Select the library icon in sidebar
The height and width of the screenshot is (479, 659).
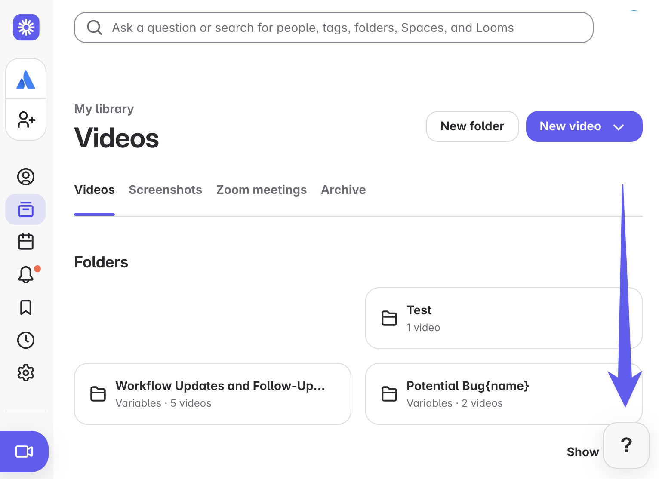point(26,209)
